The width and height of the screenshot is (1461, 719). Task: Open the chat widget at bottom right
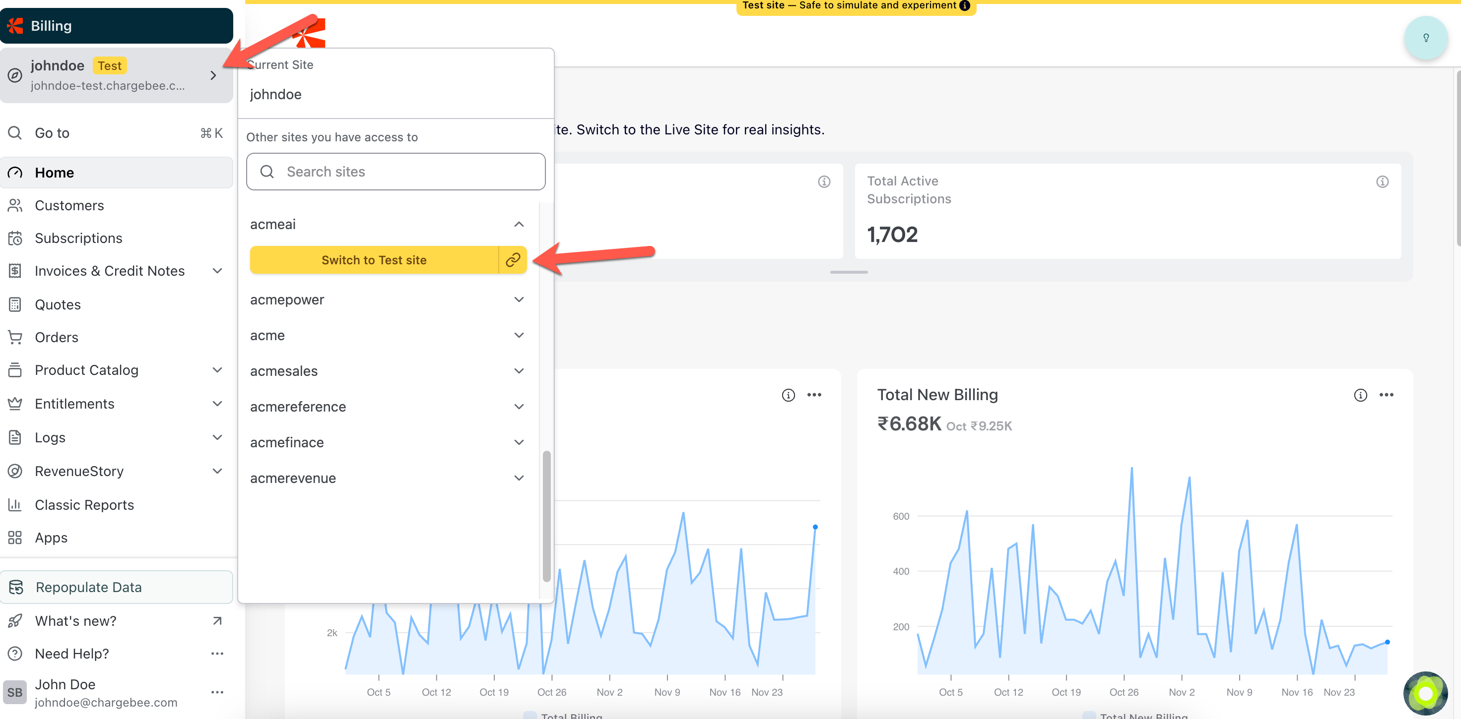(x=1425, y=693)
